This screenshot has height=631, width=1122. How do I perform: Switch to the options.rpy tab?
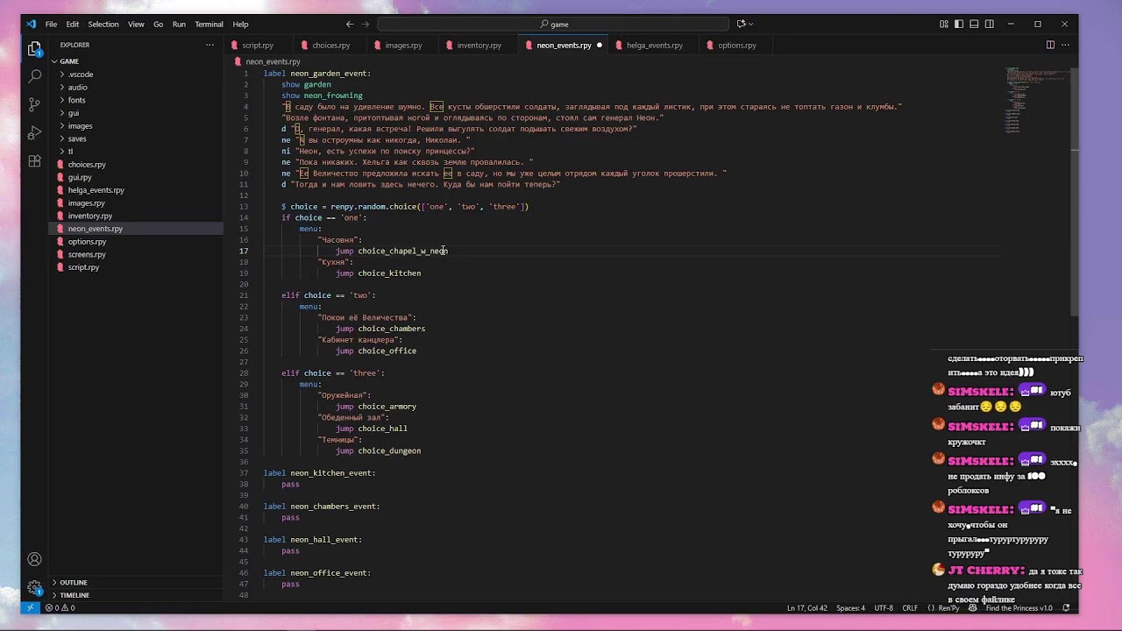[736, 45]
